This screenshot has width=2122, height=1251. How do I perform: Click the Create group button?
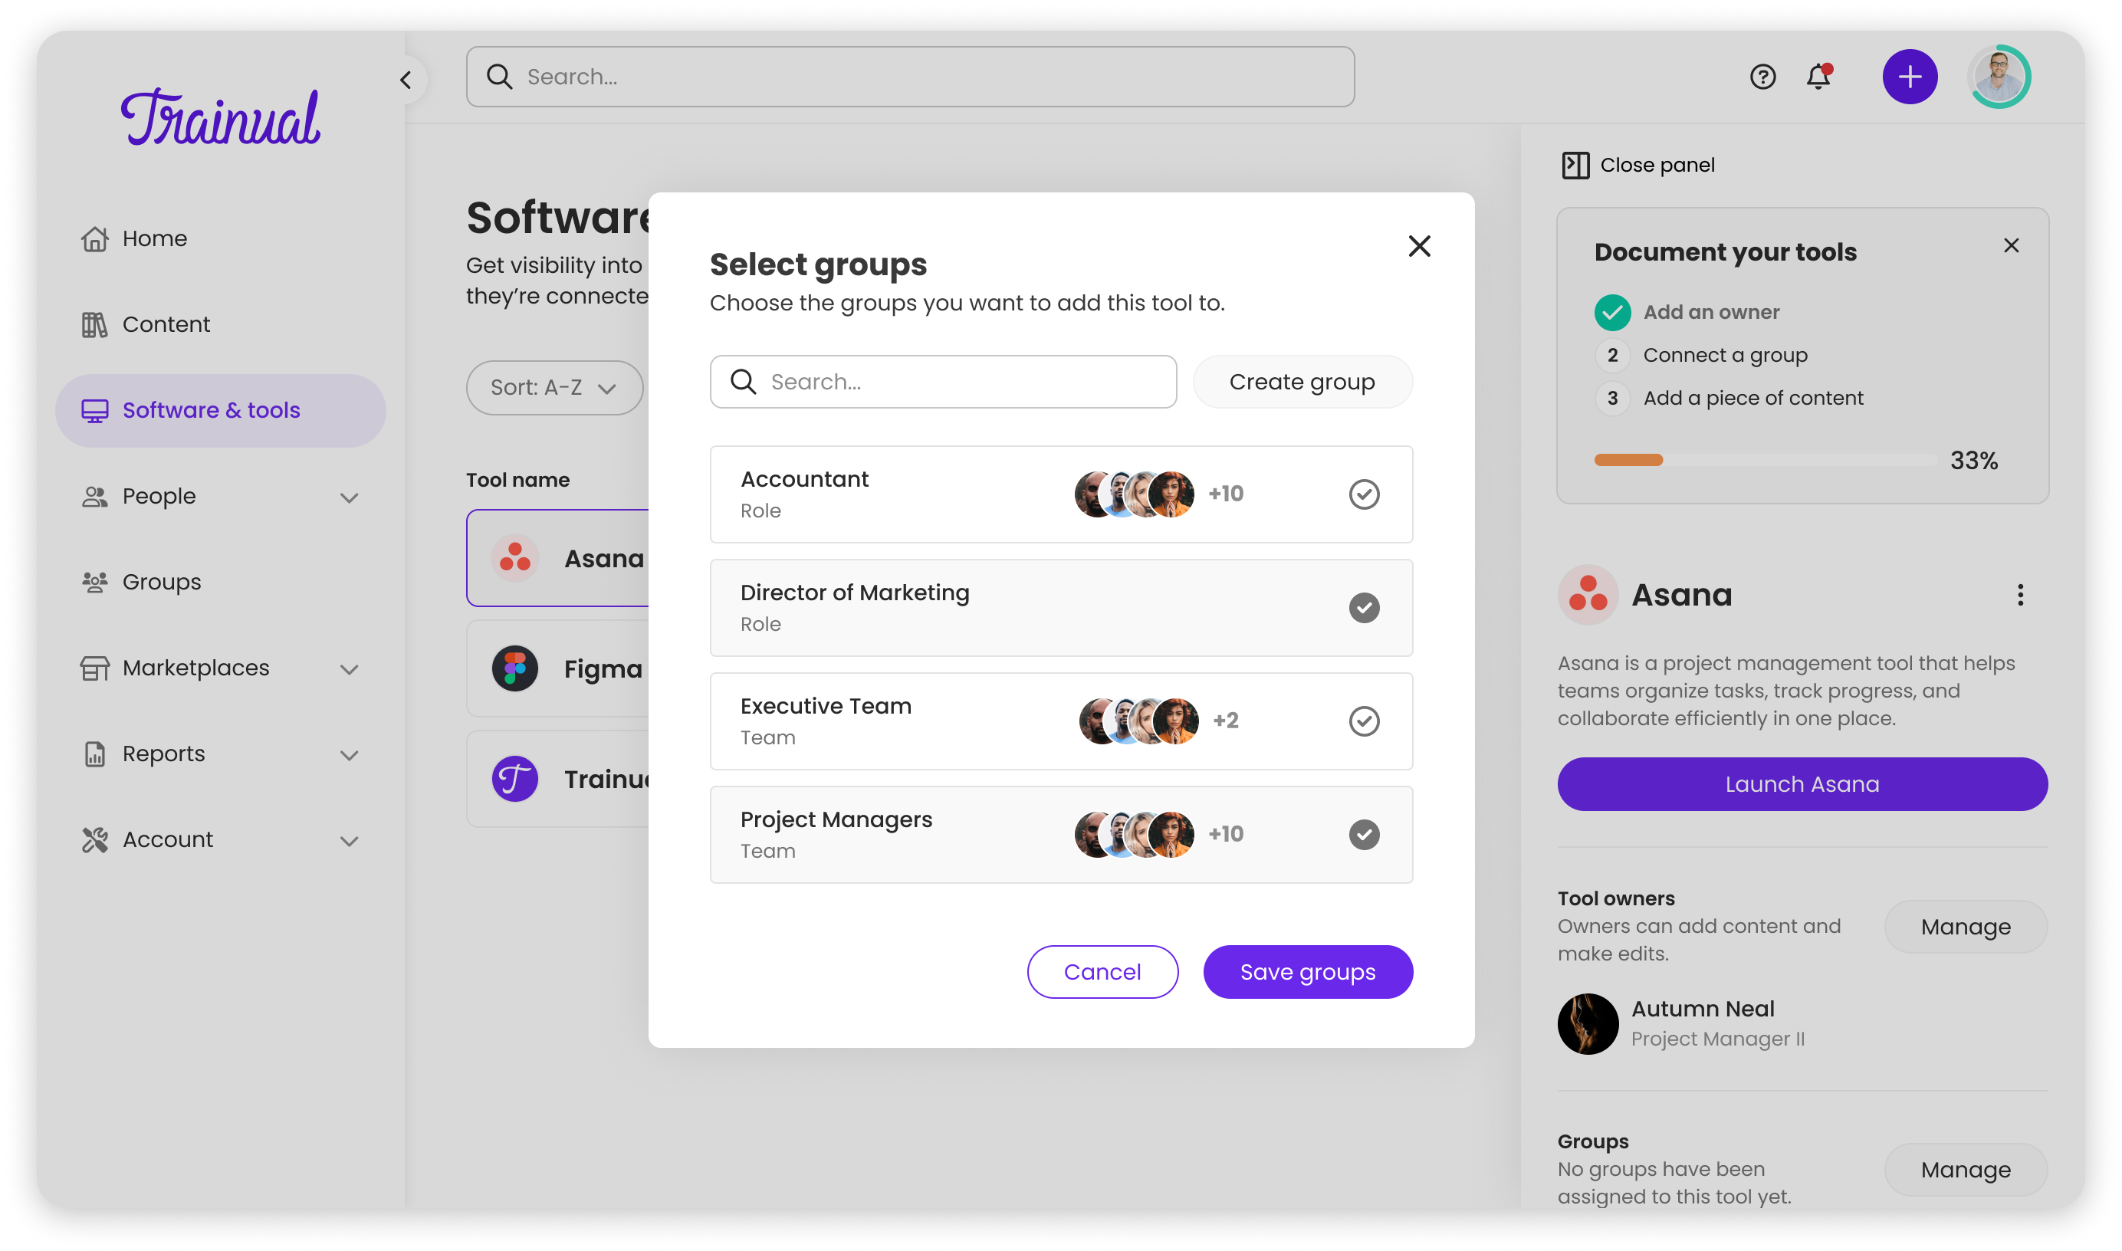tap(1302, 382)
